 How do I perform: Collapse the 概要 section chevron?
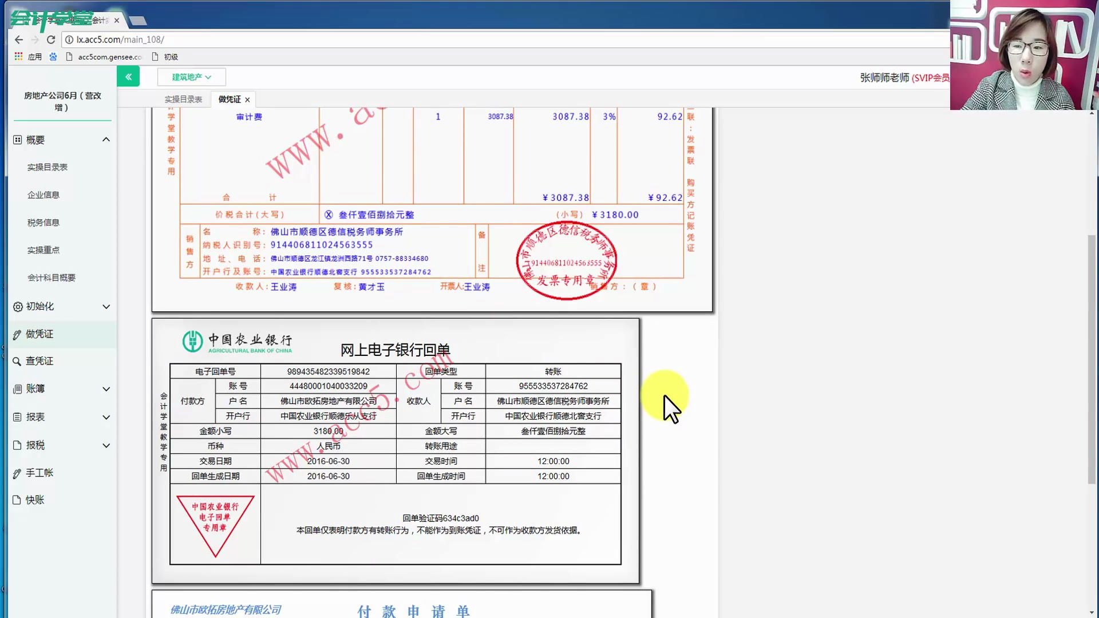click(106, 139)
